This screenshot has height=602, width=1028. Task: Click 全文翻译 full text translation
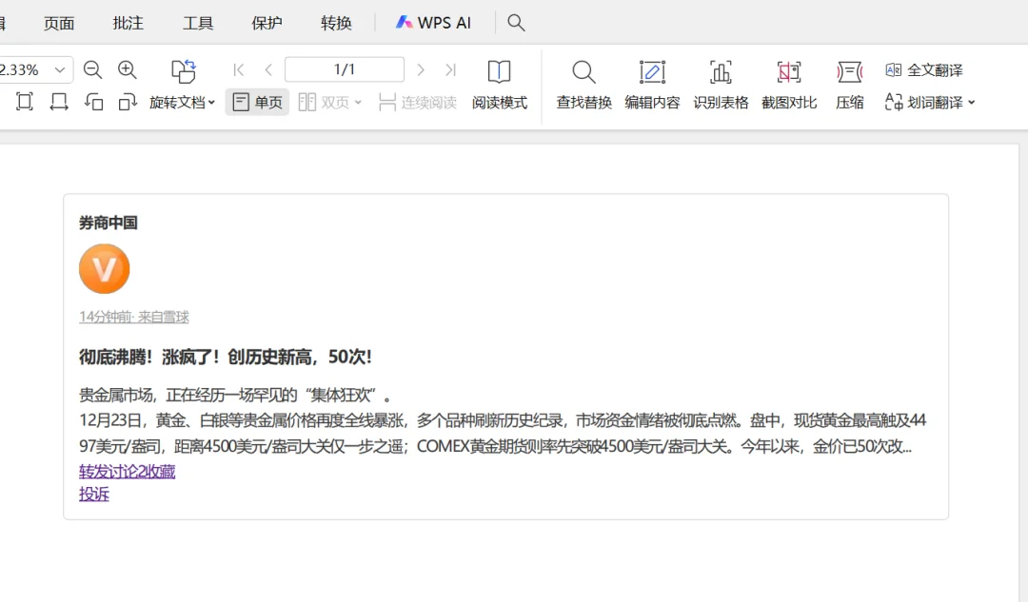(923, 70)
